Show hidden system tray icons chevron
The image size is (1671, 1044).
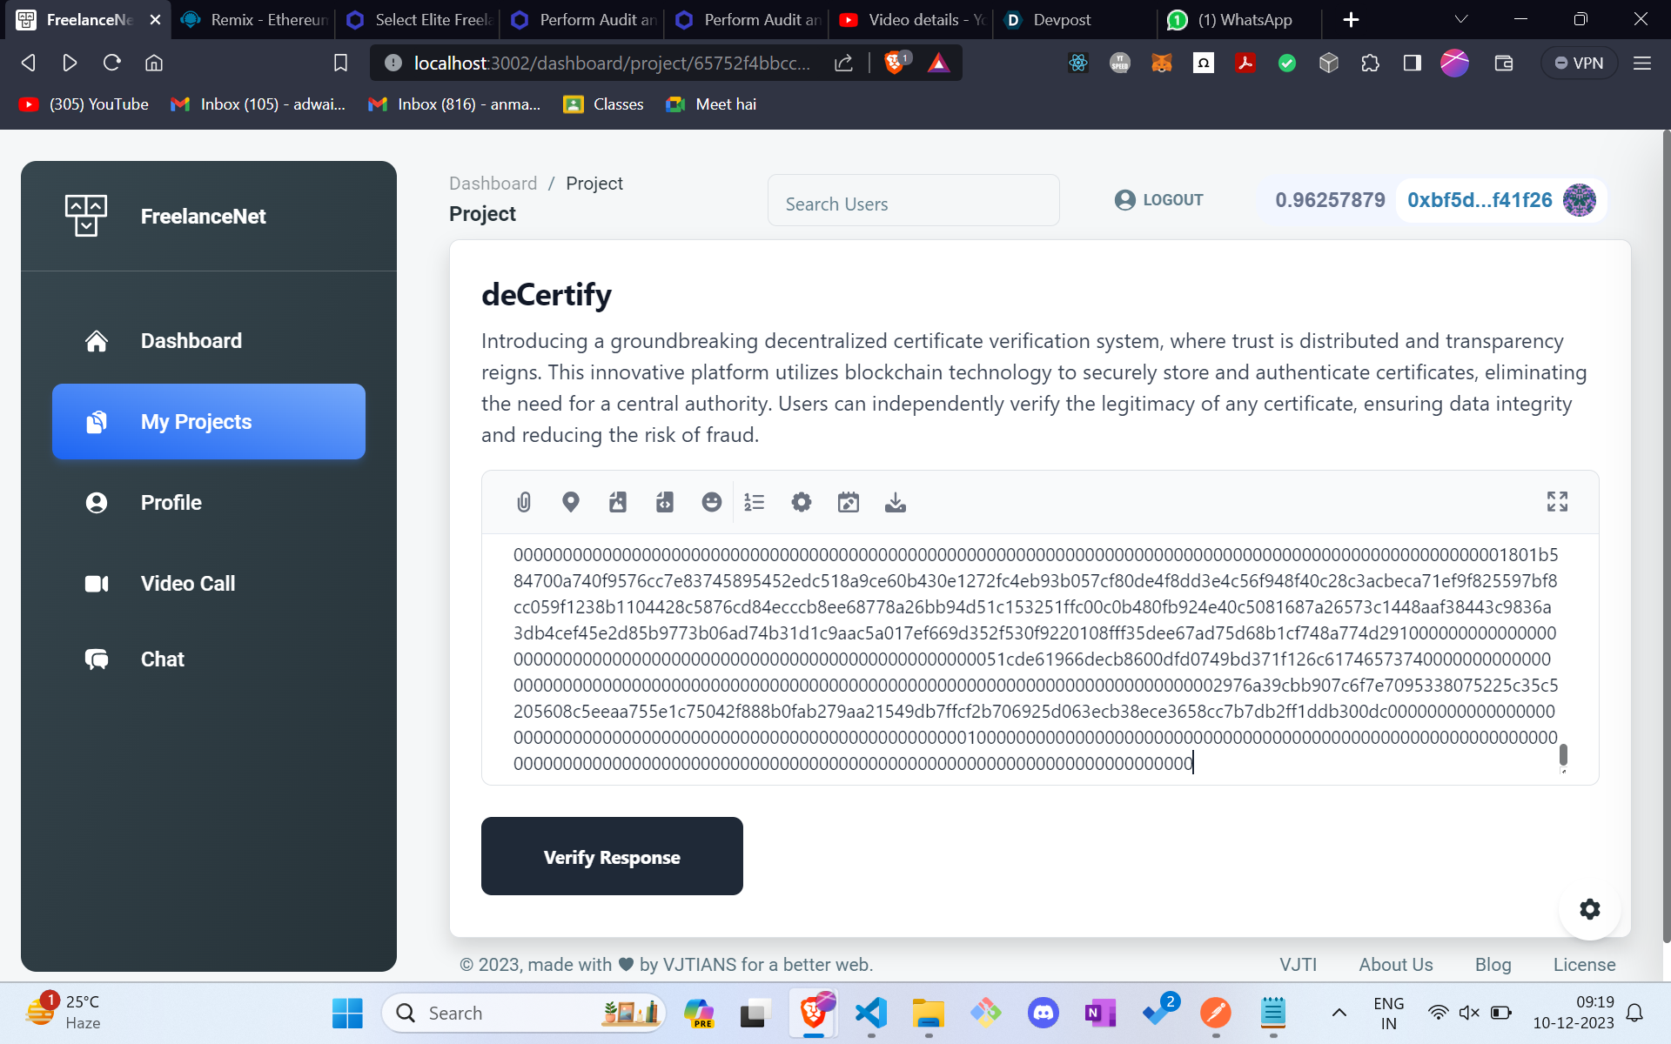(1339, 1013)
